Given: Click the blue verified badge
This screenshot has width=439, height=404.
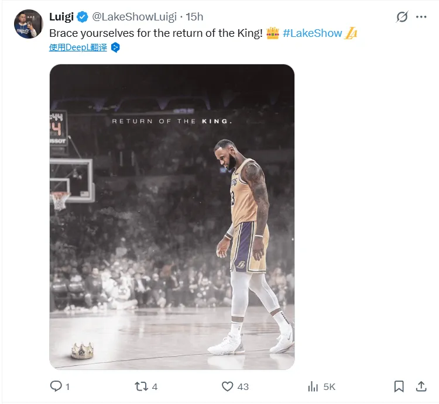Looking at the screenshot, I should 83,17.
